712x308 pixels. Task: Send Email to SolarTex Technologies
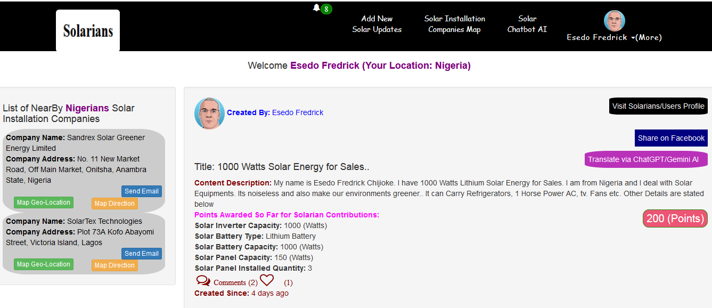coord(142,254)
